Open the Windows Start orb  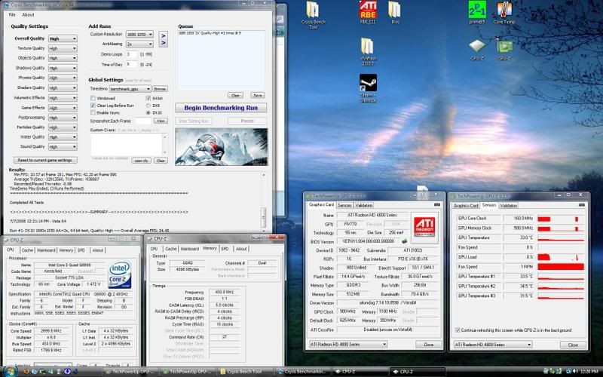pyautogui.click(x=10, y=371)
